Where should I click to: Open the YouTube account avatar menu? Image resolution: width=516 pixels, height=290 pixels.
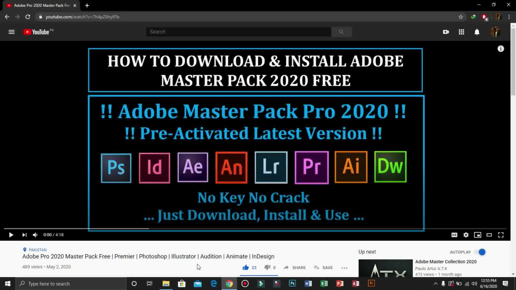tap(495, 32)
